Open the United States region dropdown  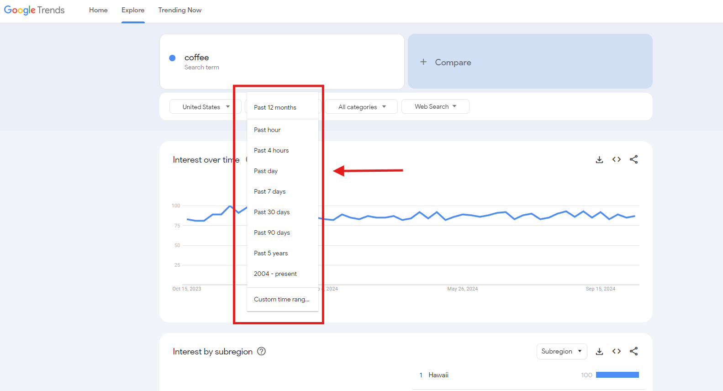point(206,106)
